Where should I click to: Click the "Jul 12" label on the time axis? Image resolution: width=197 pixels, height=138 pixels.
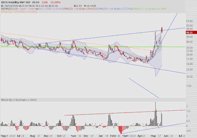pos(182,136)
